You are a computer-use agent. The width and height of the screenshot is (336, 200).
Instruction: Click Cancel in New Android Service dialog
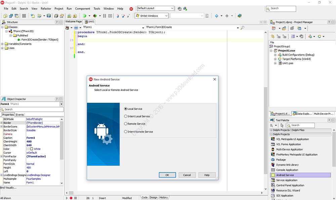(187, 175)
